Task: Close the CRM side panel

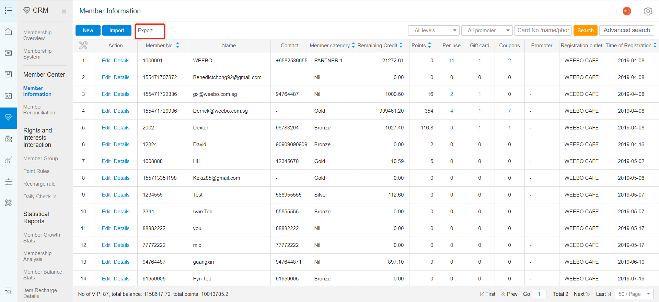Action: point(64,11)
